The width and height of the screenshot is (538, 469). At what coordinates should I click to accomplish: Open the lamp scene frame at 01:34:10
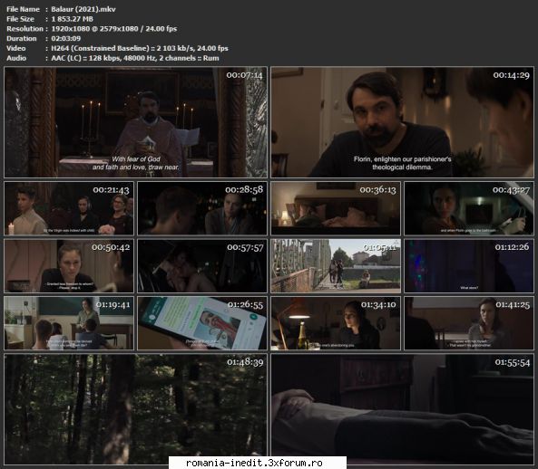click(336, 323)
